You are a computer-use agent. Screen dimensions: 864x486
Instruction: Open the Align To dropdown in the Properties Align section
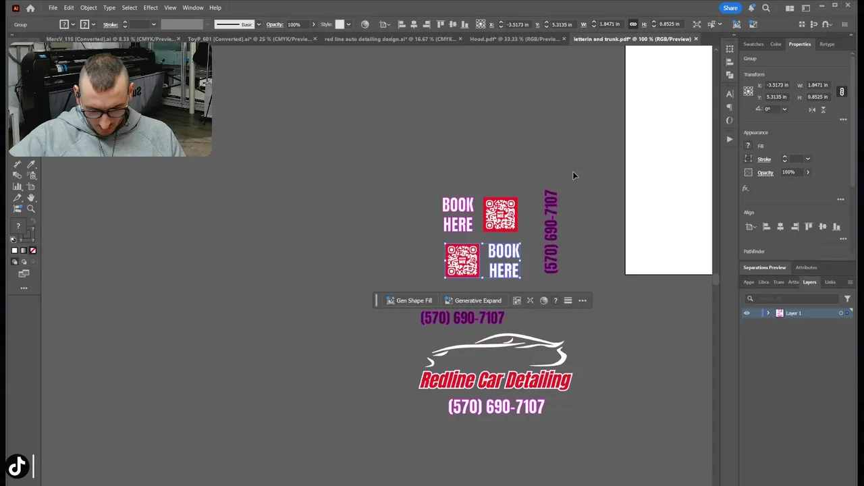(751, 227)
